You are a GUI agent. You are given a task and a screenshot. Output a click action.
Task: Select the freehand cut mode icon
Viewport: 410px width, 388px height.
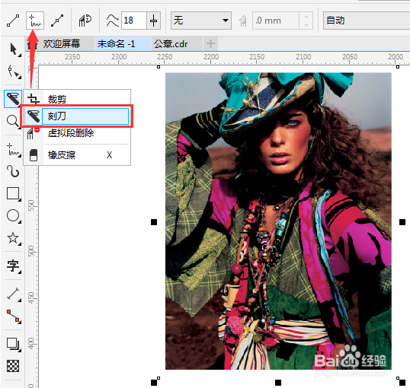tap(35, 21)
